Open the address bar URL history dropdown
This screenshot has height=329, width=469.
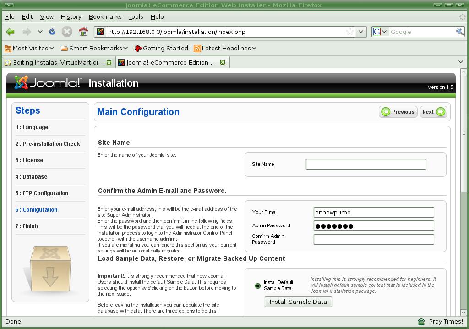(x=361, y=32)
